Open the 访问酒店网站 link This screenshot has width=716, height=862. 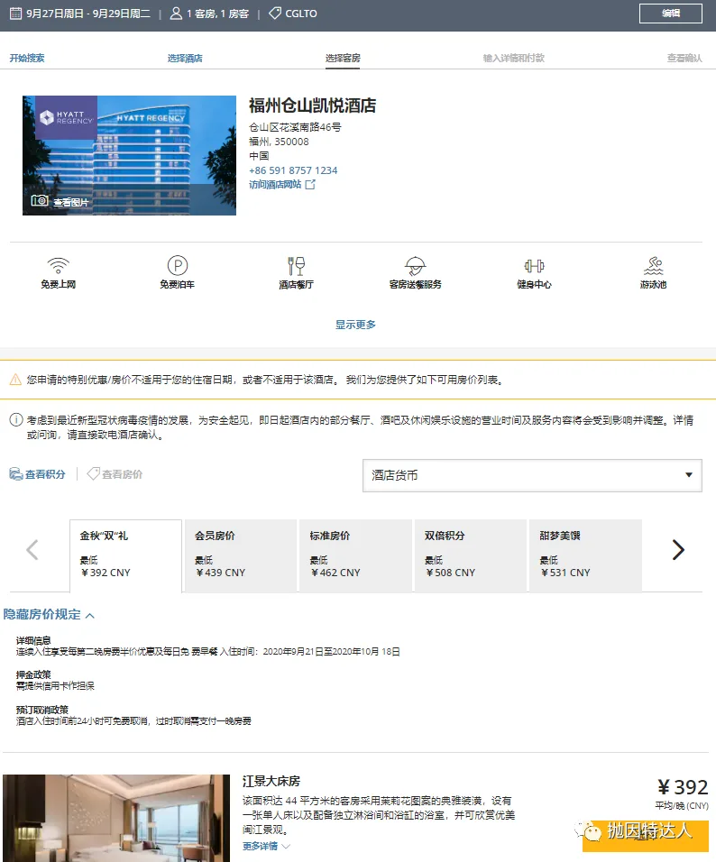pyautogui.click(x=275, y=185)
